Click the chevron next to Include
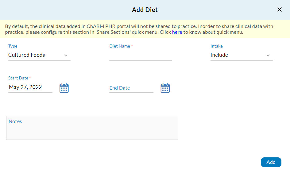This screenshot has height=177, width=290. click(268, 56)
